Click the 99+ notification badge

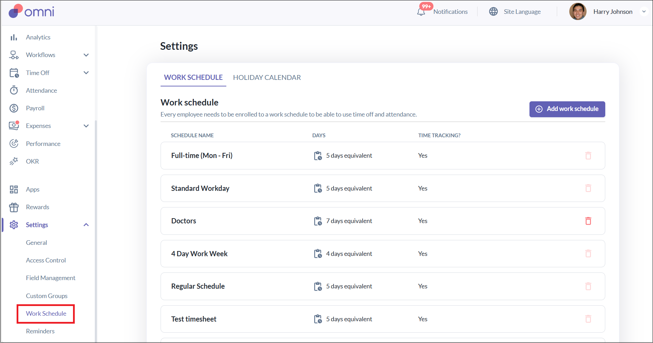tap(426, 6)
